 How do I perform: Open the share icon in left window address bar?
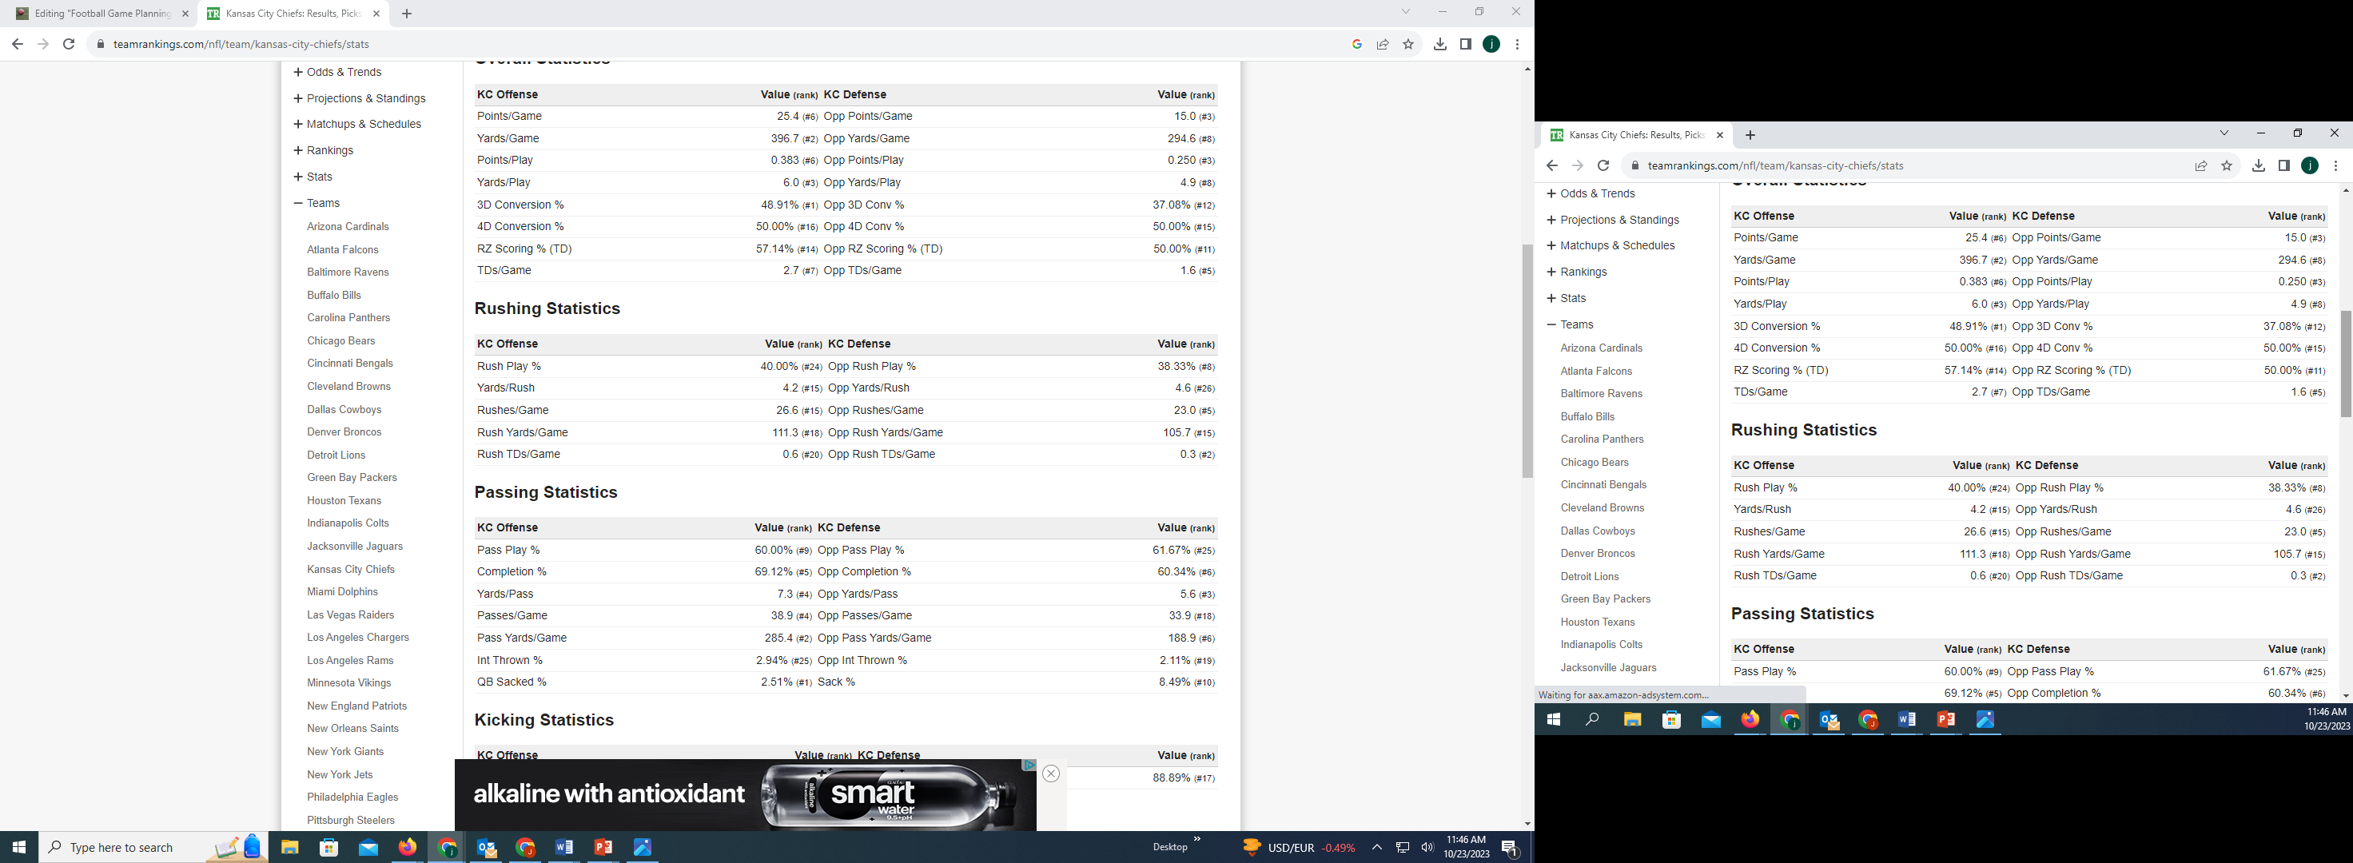click(1383, 44)
